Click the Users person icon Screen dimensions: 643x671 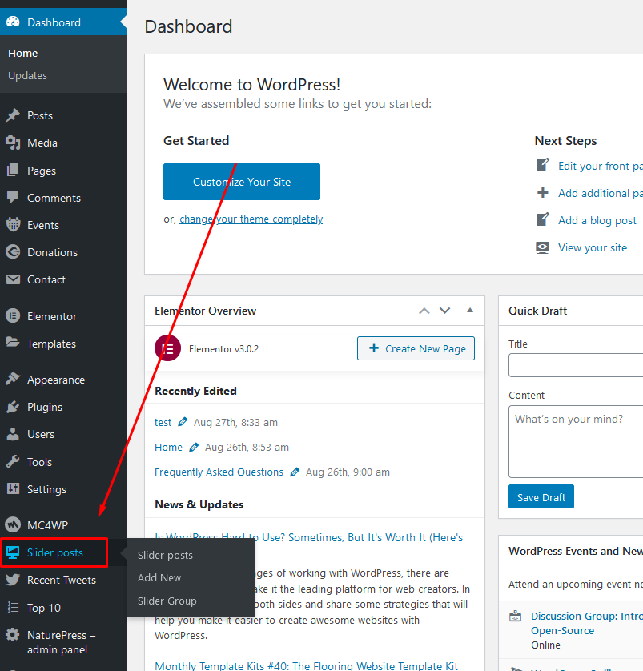click(x=13, y=434)
